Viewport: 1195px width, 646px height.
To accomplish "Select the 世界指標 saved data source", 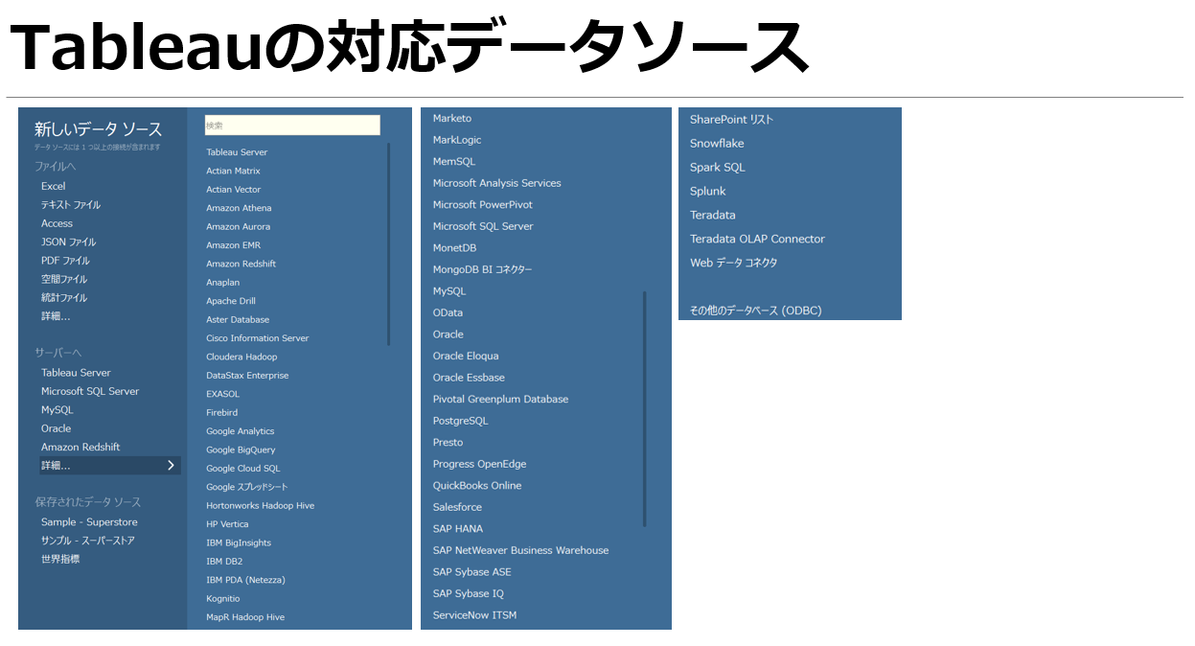I will [x=60, y=559].
